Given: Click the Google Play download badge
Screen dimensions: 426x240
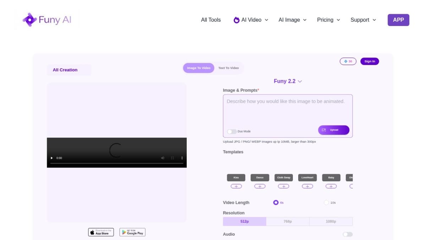Looking at the screenshot, I should 132,232.
